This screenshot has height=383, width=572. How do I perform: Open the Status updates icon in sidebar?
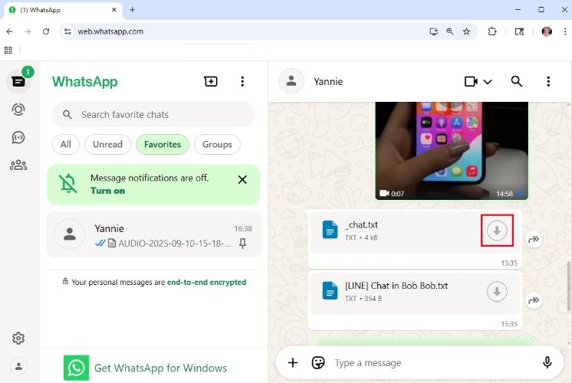[18, 110]
